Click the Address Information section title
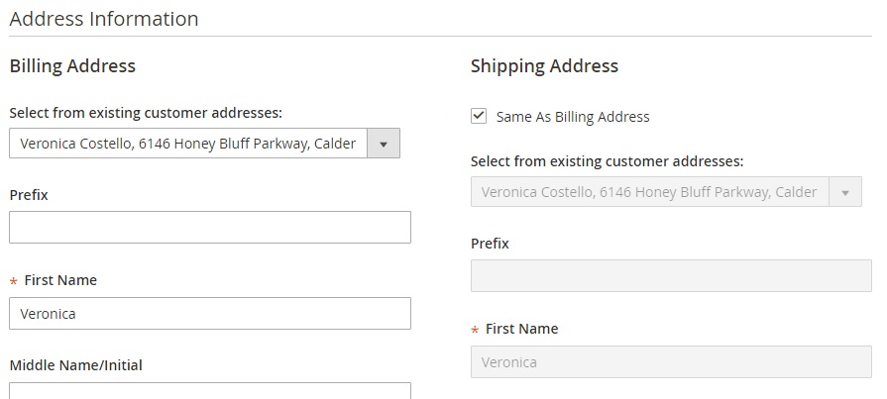The width and height of the screenshot is (887, 399). click(x=104, y=19)
